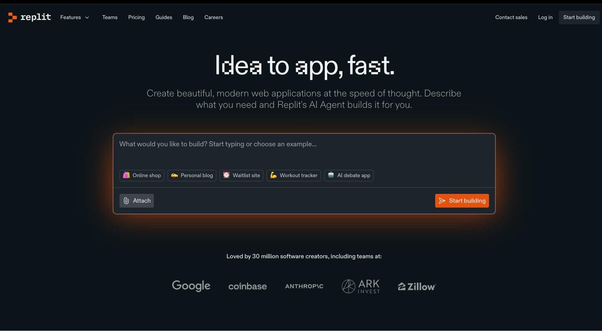Click the Replit logo icon
This screenshot has height=331, width=602.
pyautogui.click(x=13, y=17)
